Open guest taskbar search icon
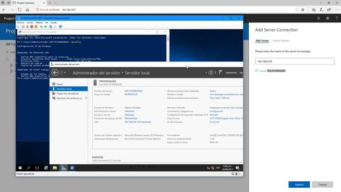 [x=28, y=168]
